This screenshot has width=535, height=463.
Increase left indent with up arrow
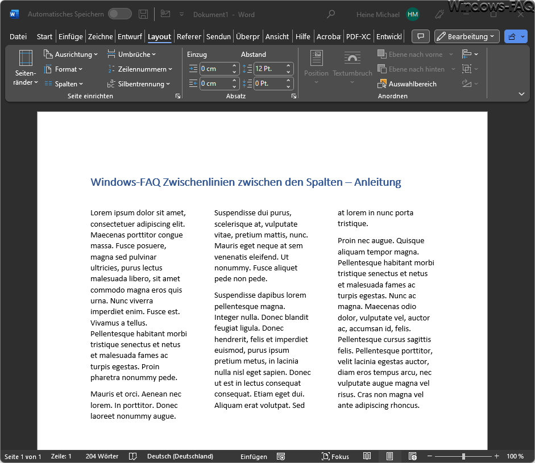point(234,65)
